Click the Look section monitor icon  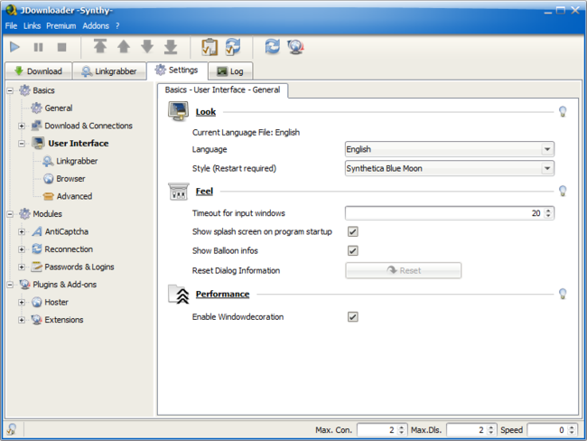coord(178,111)
